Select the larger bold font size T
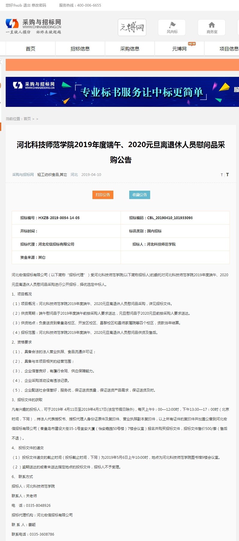This screenshot has height=541, width=239. pyautogui.click(x=227, y=174)
